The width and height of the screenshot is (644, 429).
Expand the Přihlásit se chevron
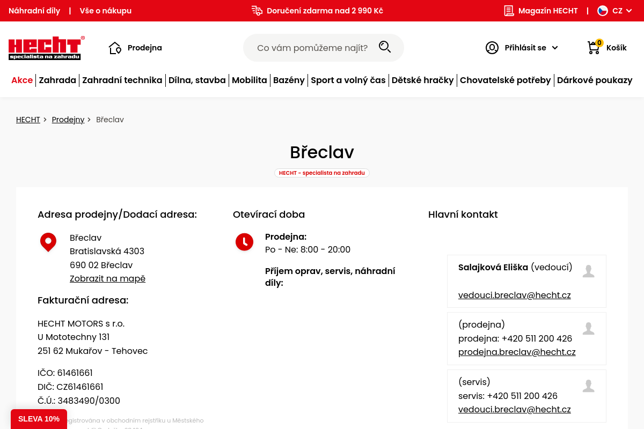click(555, 48)
